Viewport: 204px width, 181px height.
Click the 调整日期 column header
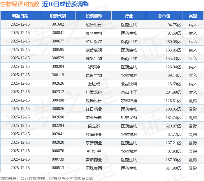coord(20,16)
